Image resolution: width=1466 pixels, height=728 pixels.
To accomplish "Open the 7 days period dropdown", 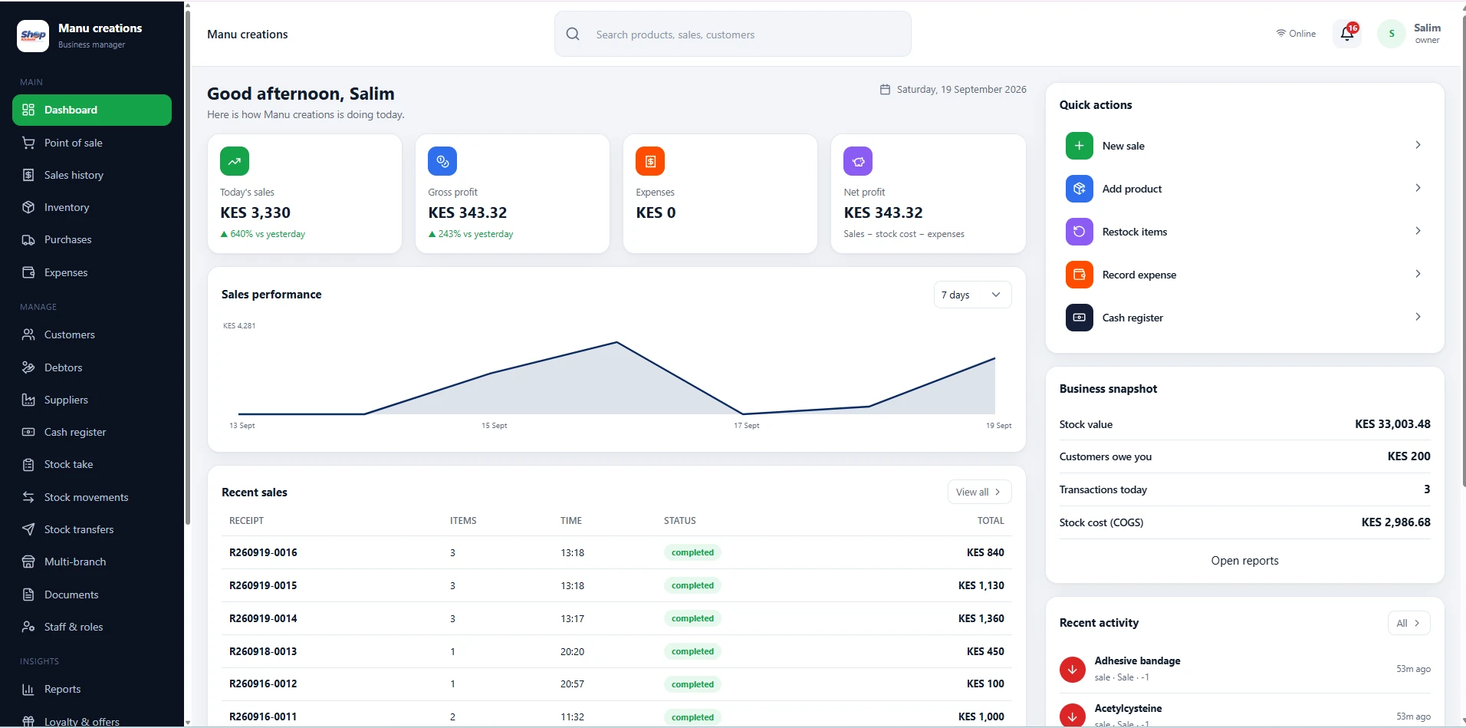I will [972, 295].
